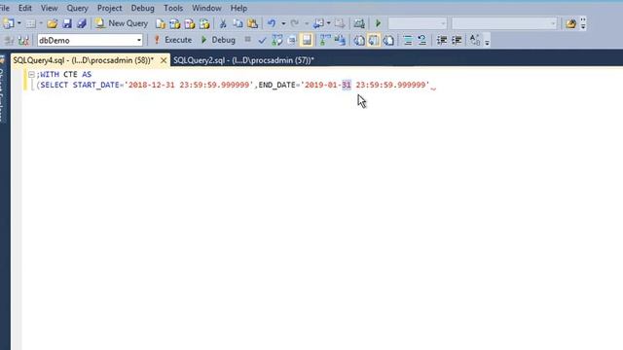Click the Query Options icon
623x350 pixels.
(292, 40)
